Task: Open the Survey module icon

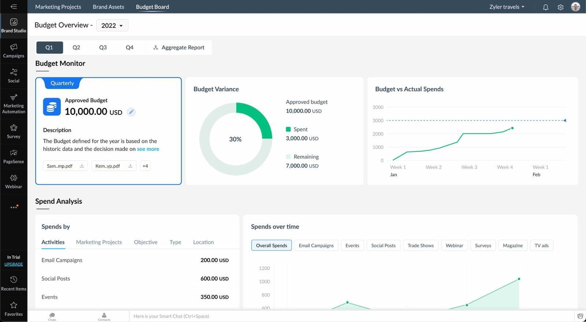Action: tap(14, 131)
